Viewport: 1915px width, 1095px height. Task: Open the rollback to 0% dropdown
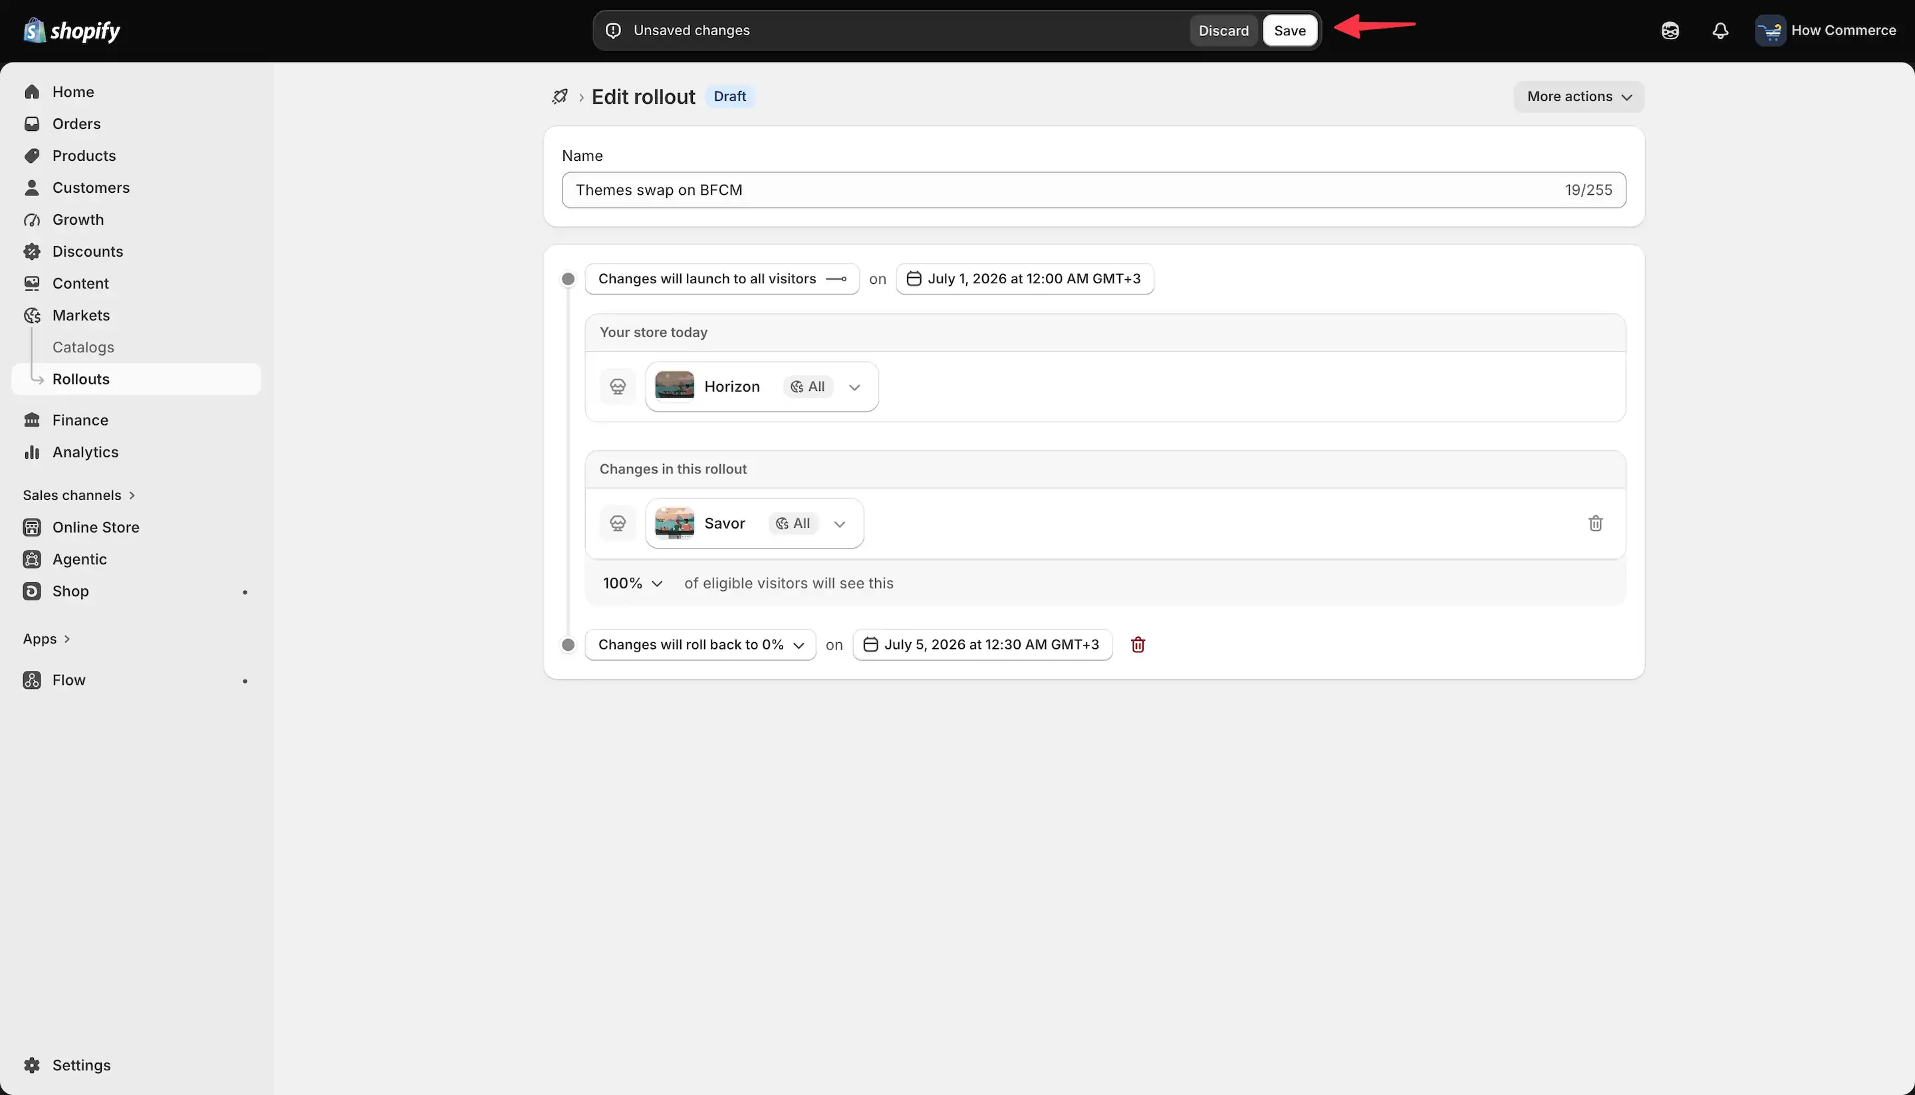coord(700,644)
